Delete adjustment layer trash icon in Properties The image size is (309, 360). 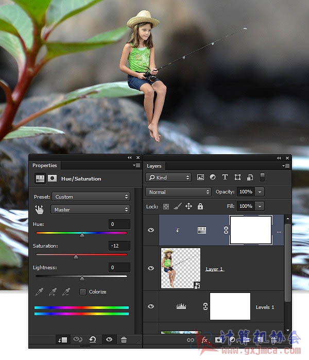[124, 339]
